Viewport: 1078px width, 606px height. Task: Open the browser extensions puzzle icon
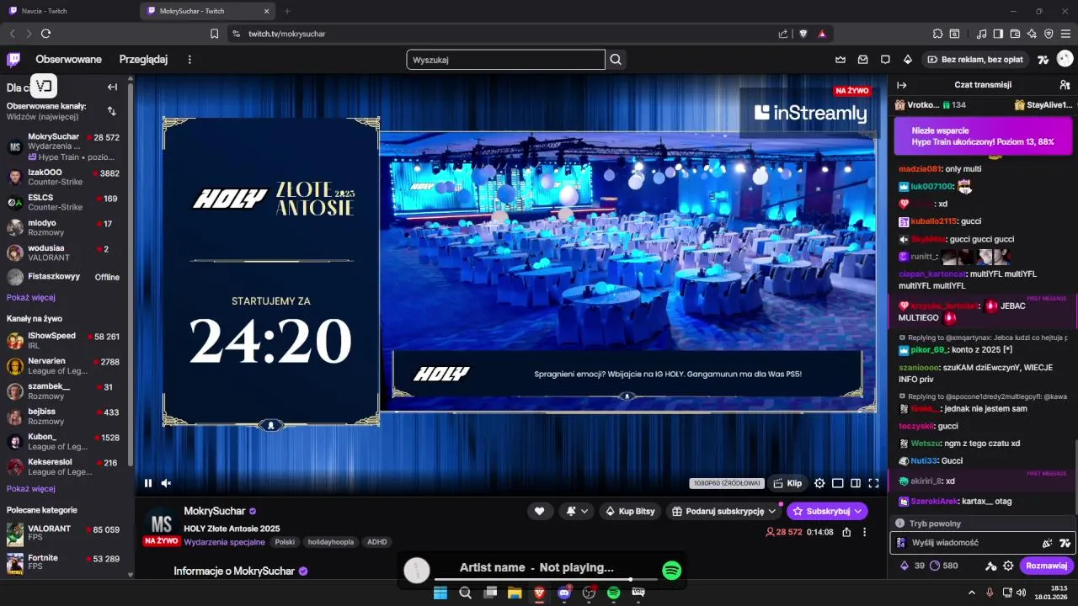point(937,34)
